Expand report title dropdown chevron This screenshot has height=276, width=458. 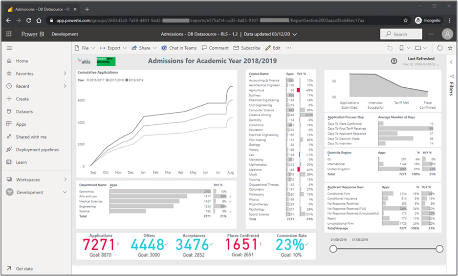(x=295, y=35)
